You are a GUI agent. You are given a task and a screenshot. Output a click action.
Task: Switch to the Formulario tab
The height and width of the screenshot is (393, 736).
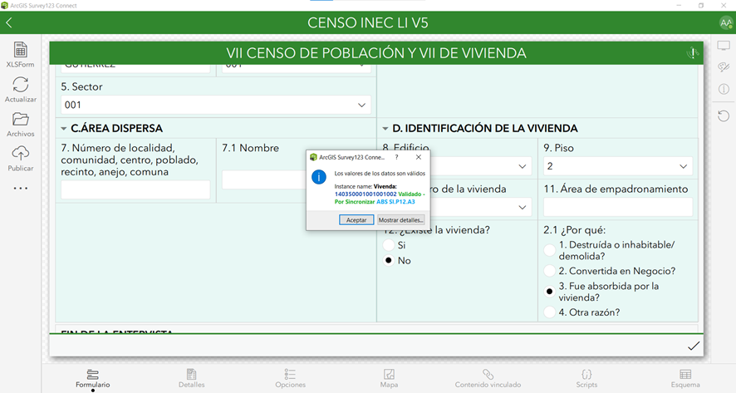[92, 379]
